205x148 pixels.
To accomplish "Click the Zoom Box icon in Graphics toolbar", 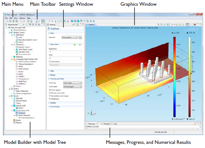I will tap(165, 25).
